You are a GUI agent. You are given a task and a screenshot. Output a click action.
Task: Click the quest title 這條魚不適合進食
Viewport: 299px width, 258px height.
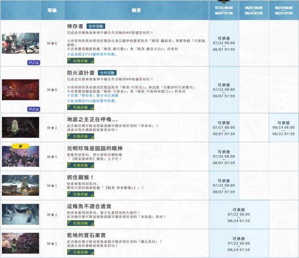89,206
